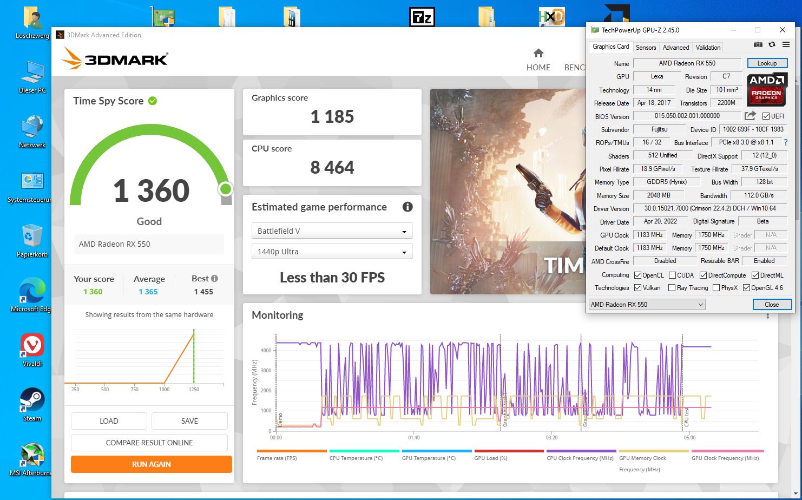Launch Microsoft Edge from desktop

tap(31, 295)
